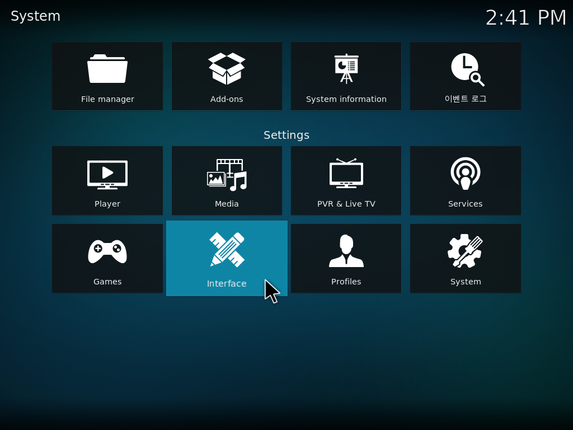Click the Interface pencil and ruler icon

[x=227, y=250]
